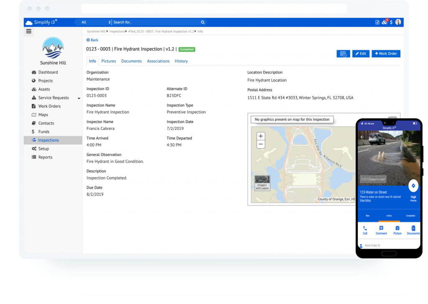Click the Back link

[92, 40]
